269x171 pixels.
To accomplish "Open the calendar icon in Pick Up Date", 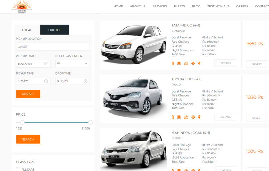I will (x=46, y=64).
